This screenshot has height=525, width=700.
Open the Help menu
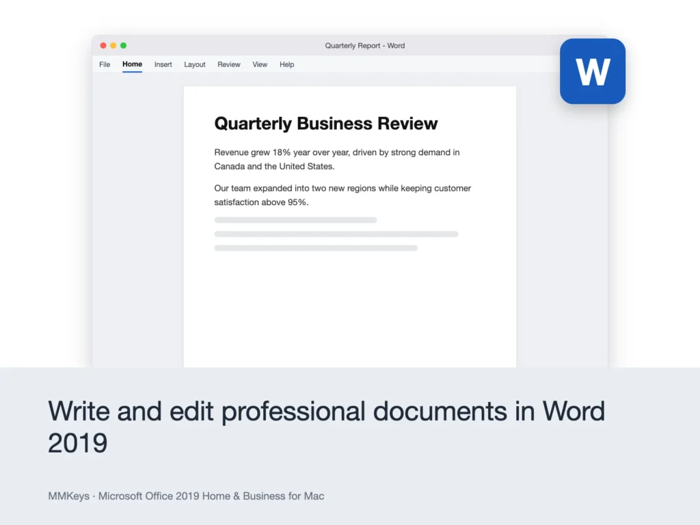286,64
